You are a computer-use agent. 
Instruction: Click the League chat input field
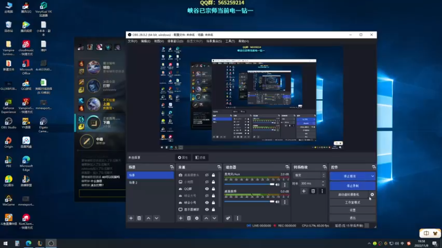click(102, 193)
